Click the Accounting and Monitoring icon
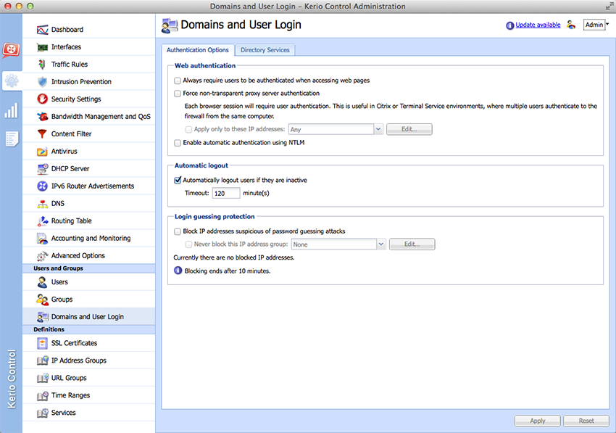Viewport: 616px width, 433px height. click(42, 239)
